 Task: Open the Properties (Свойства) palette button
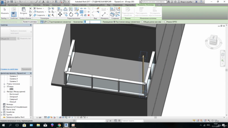[14, 14]
